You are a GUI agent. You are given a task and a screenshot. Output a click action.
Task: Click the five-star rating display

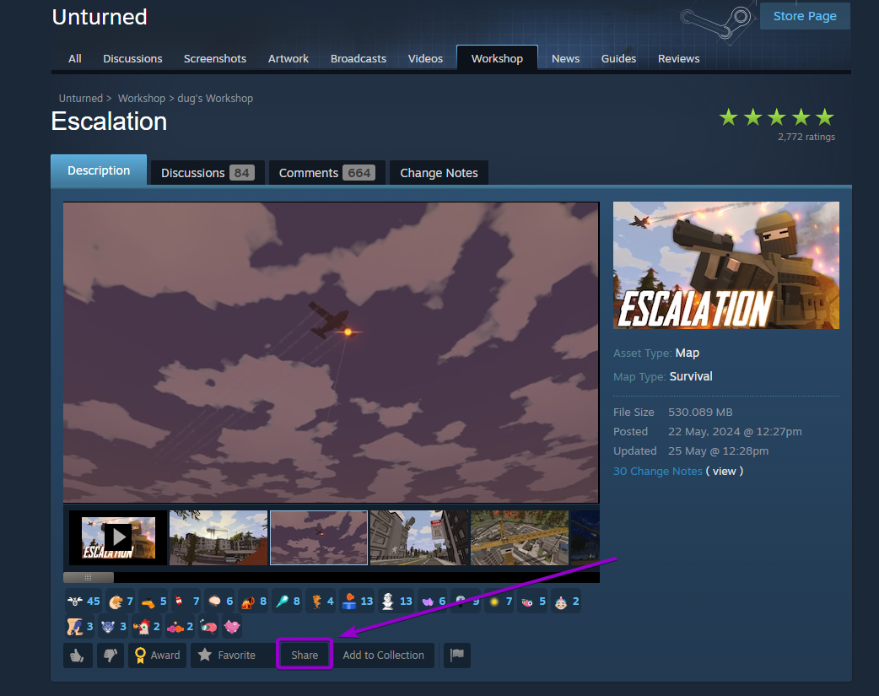tap(776, 118)
